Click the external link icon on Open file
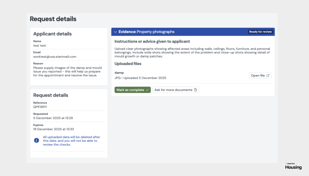Screen dimensions: 309x176 click(x=268, y=76)
